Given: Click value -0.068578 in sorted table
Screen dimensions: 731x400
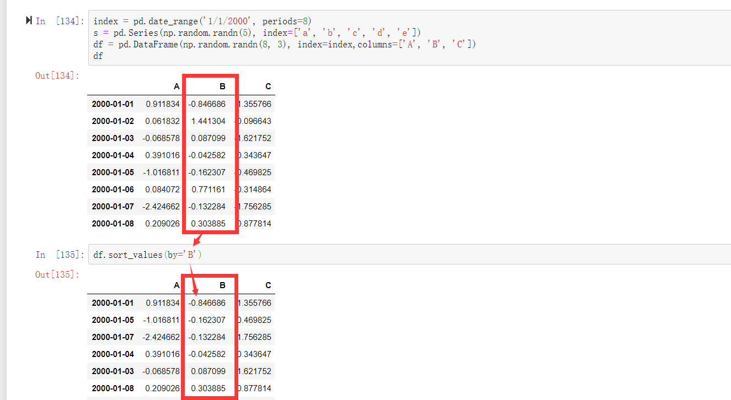Looking at the screenshot, I should click(161, 371).
